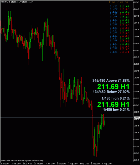Screen dimensions: 140x165
Task: Click the '29 Jul 13:00' time axis label
Action: pos(16,164)
